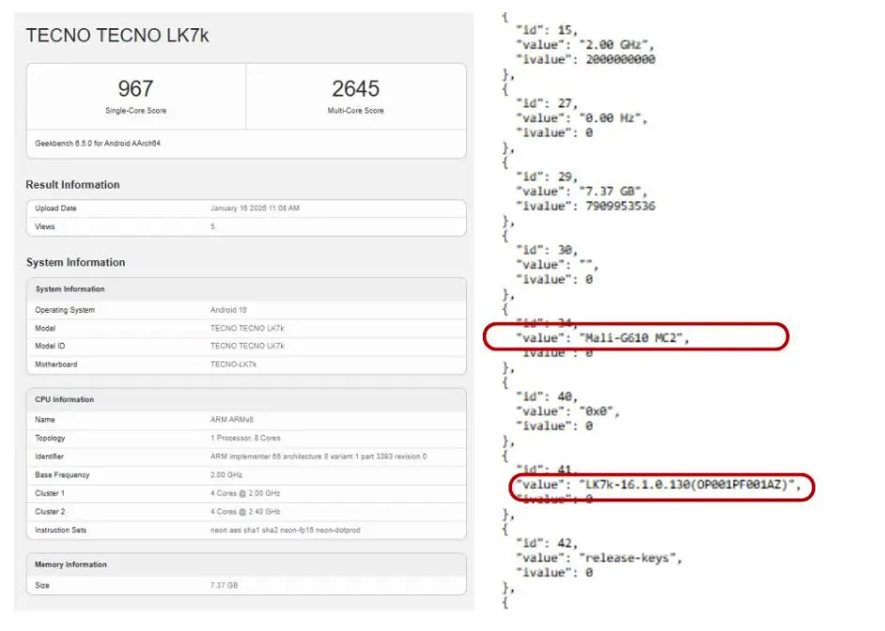885x631 pixels.
Task: Click the release-keys value in JSON
Action: click(x=629, y=558)
